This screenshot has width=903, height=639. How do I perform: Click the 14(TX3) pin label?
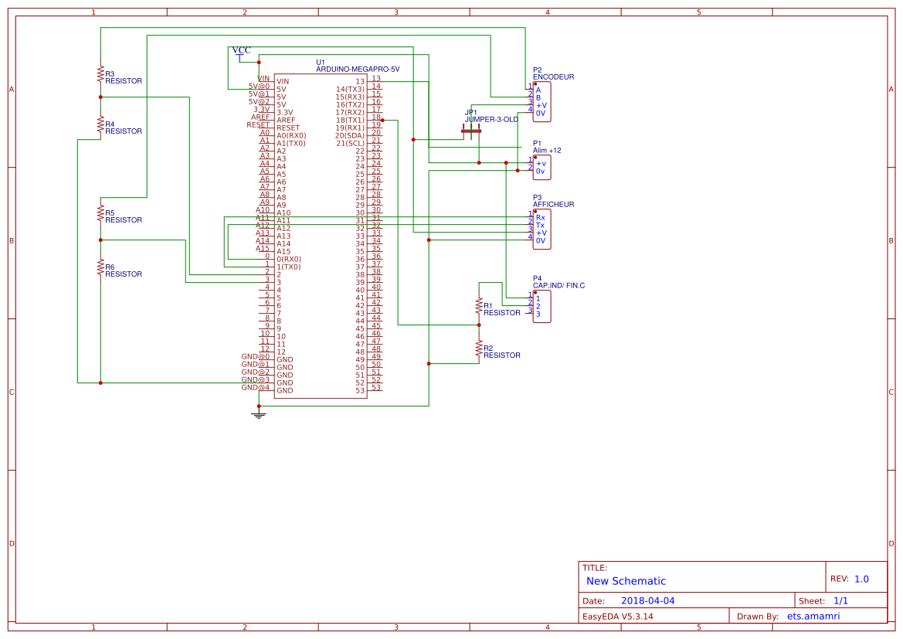click(350, 90)
